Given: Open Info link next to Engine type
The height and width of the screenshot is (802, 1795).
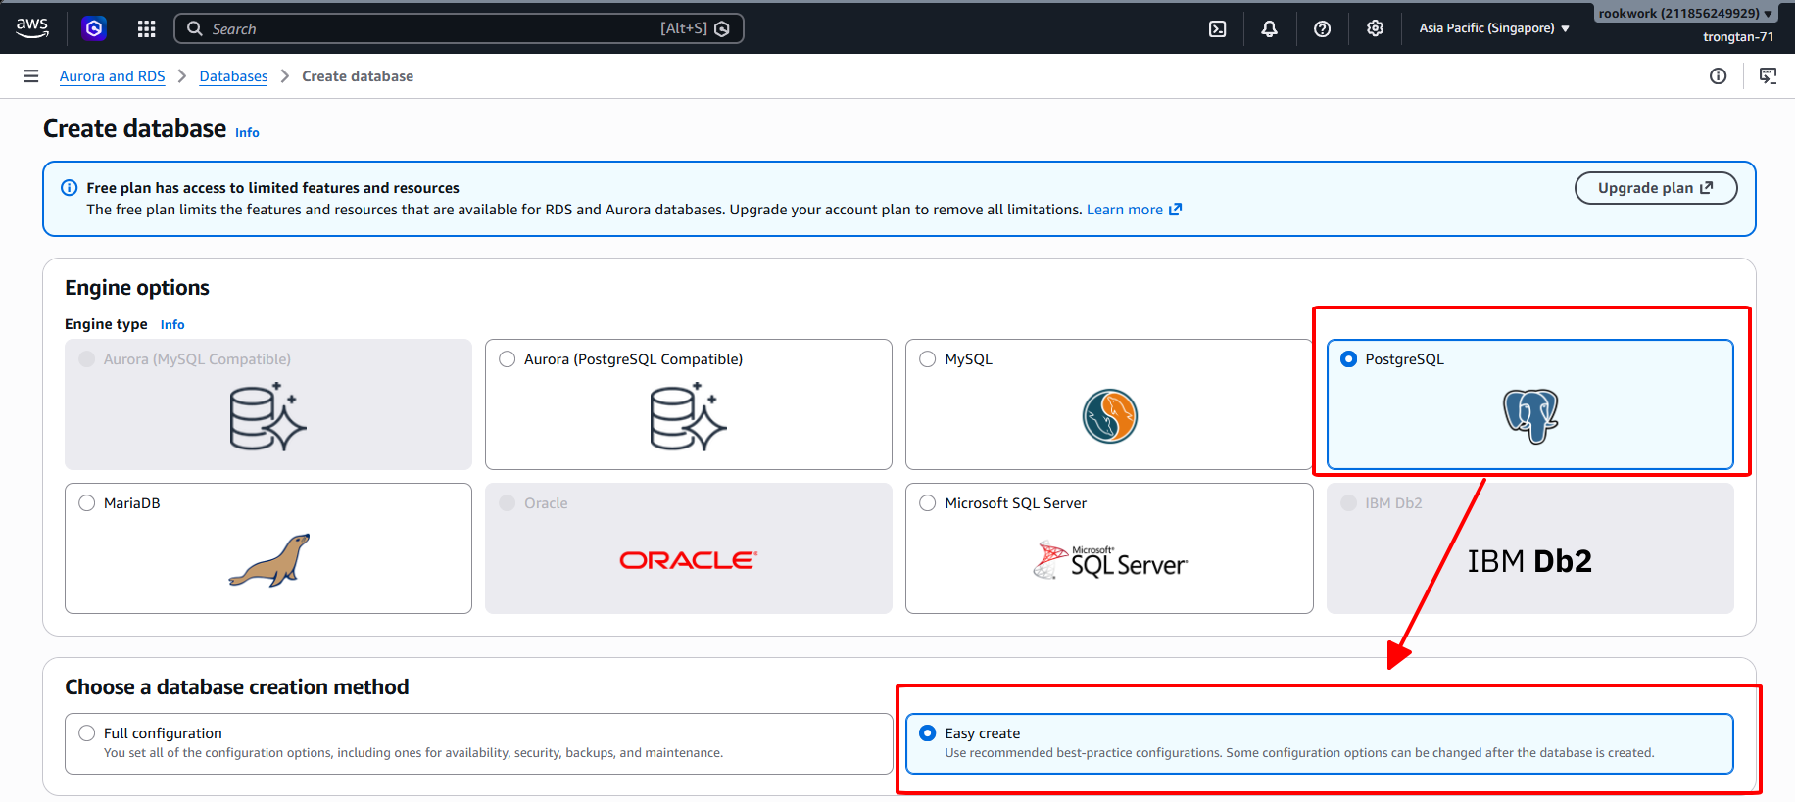Looking at the screenshot, I should click(172, 325).
